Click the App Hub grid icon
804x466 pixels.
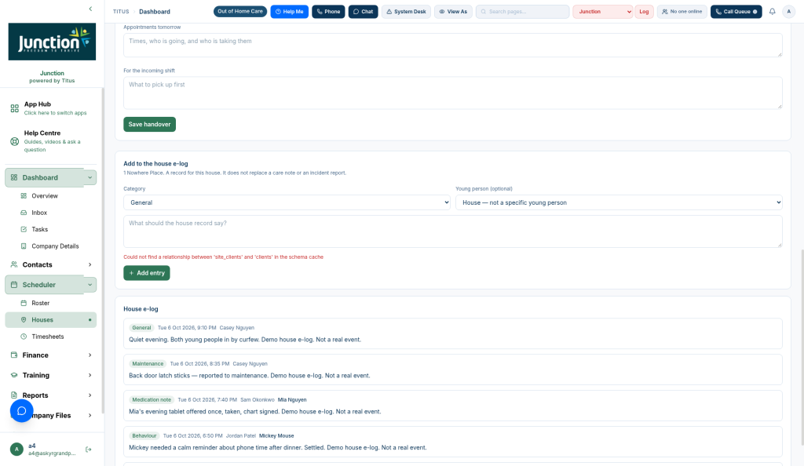14,108
